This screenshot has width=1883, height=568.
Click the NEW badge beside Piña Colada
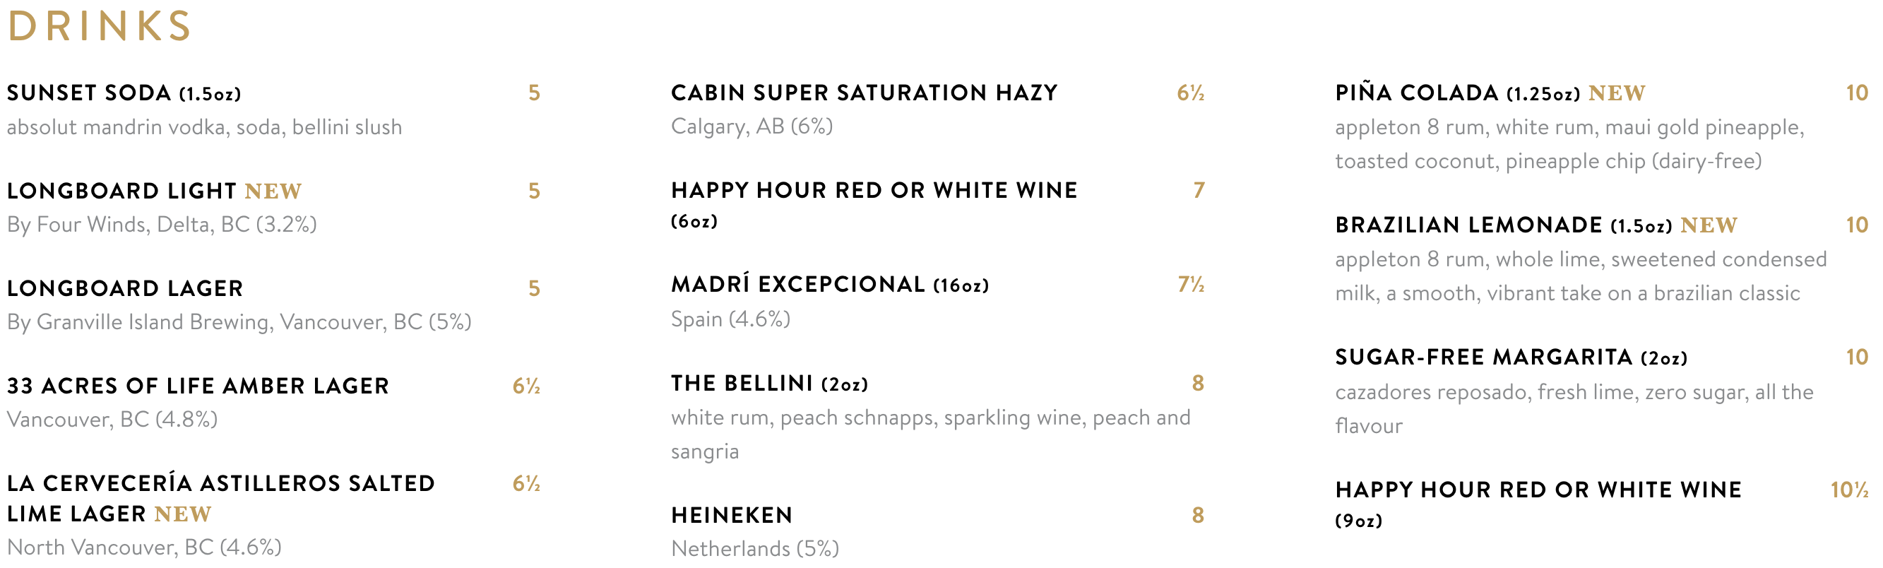pyautogui.click(x=1617, y=93)
